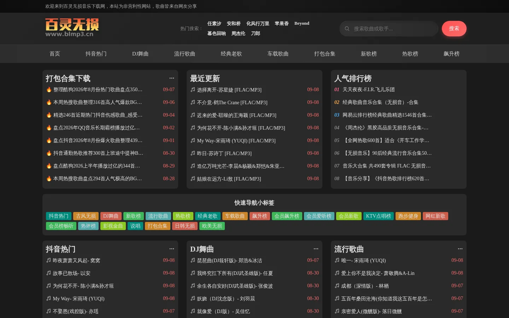Open more options for 打包合集下载 panel

click(172, 78)
